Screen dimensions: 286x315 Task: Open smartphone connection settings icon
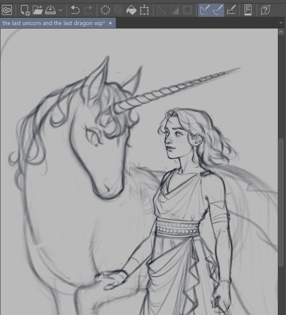(248, 10)
